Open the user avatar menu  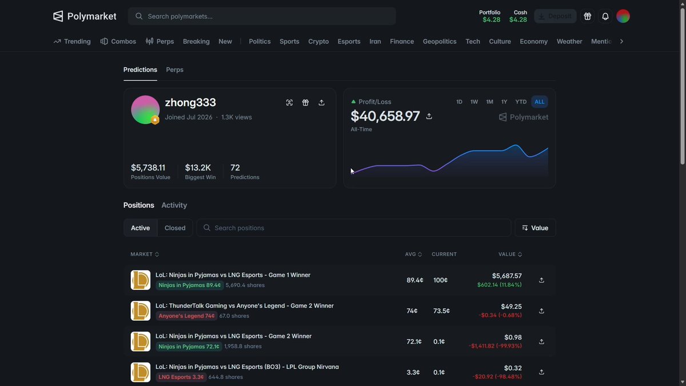(623, 16)
